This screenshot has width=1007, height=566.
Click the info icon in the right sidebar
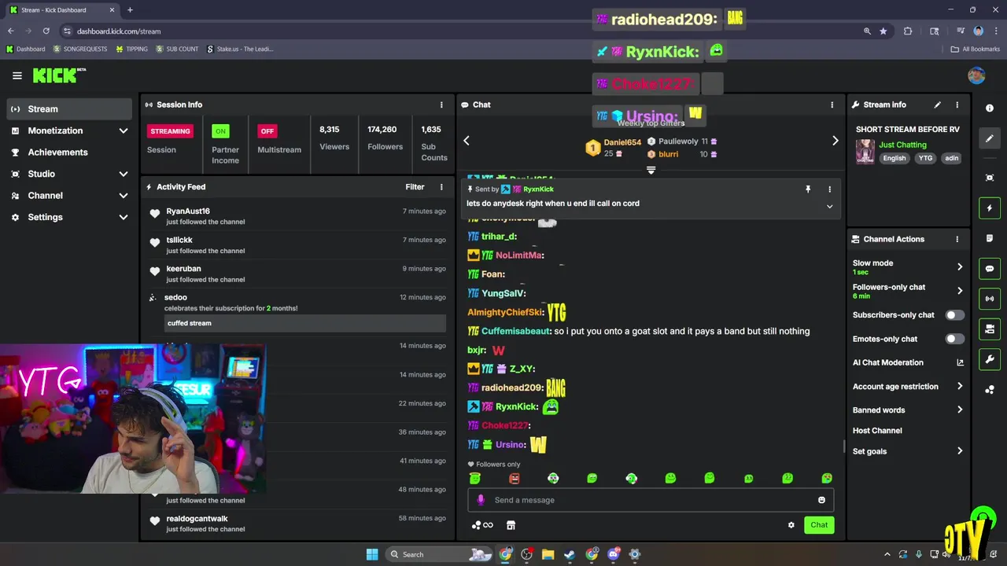click(990, 108)
